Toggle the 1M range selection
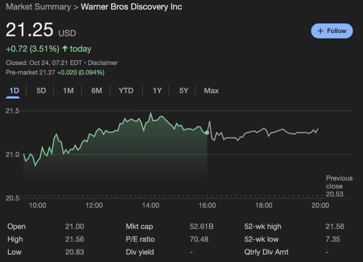The height and width of the screenshot is (262, 363). (x=68, y=91)
